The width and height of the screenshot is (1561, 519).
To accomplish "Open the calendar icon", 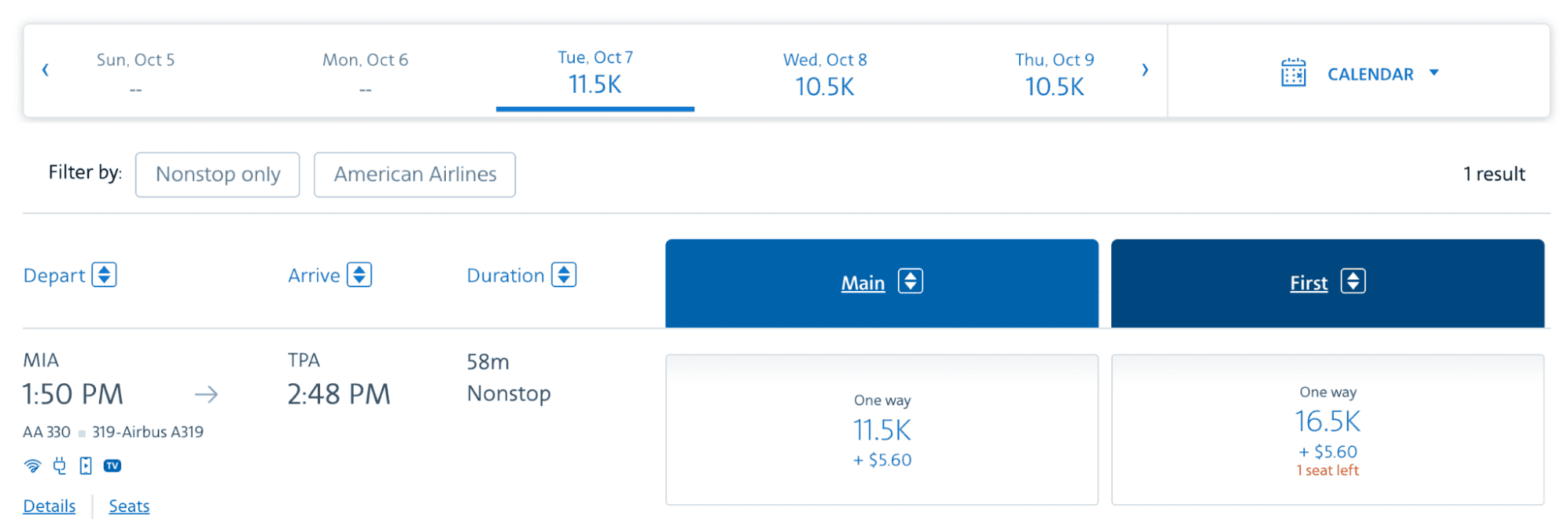I will (x=1294, y=73).
